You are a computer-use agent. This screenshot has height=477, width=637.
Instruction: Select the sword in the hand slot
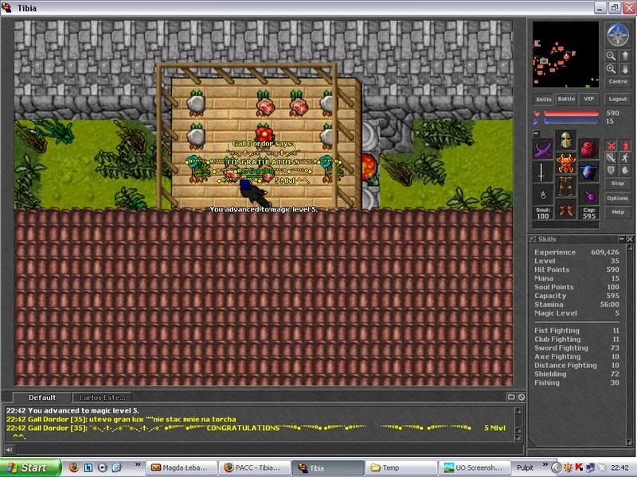click(x=543, y=172)
